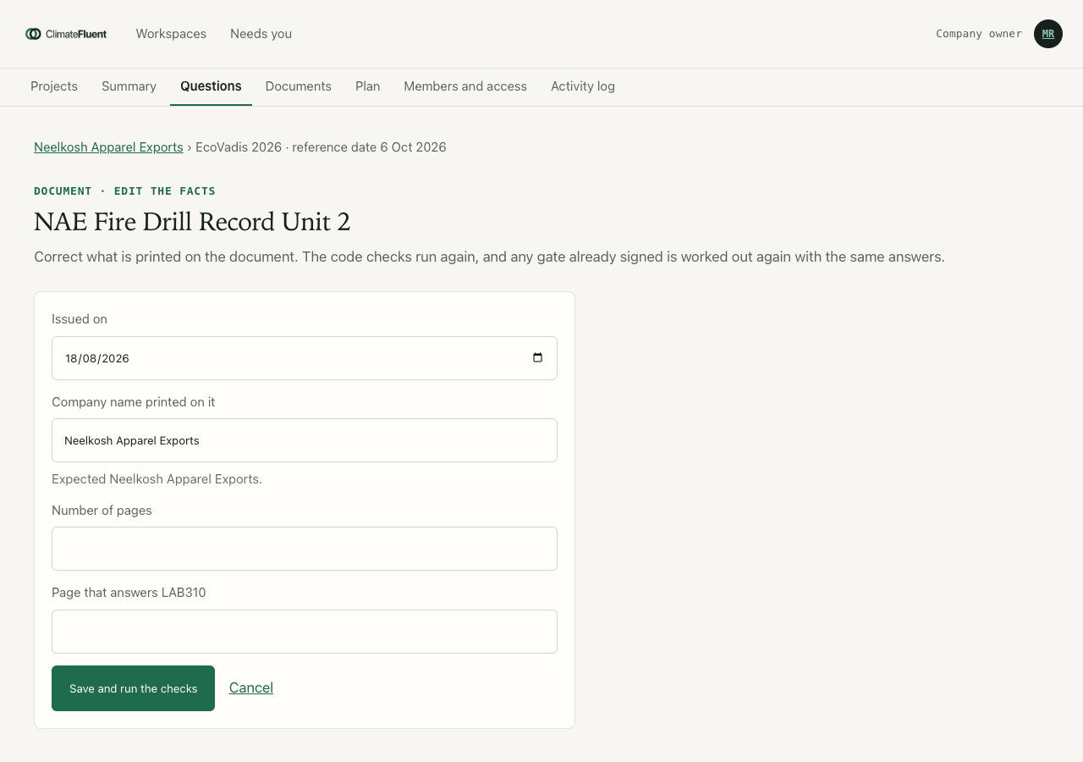Screen dimensions: 1083x762
Task: Open the MR user avatar
Action: pyautogui.click(x=1048, y=34)
